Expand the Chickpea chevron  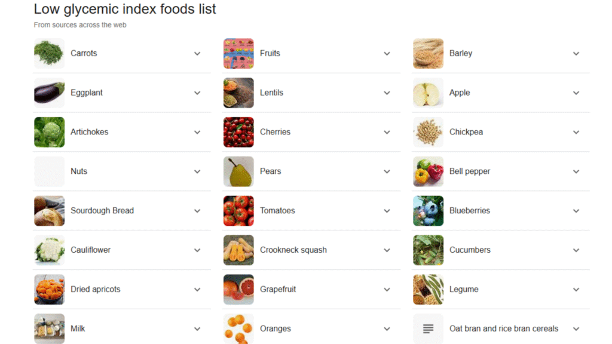(576, 133)
